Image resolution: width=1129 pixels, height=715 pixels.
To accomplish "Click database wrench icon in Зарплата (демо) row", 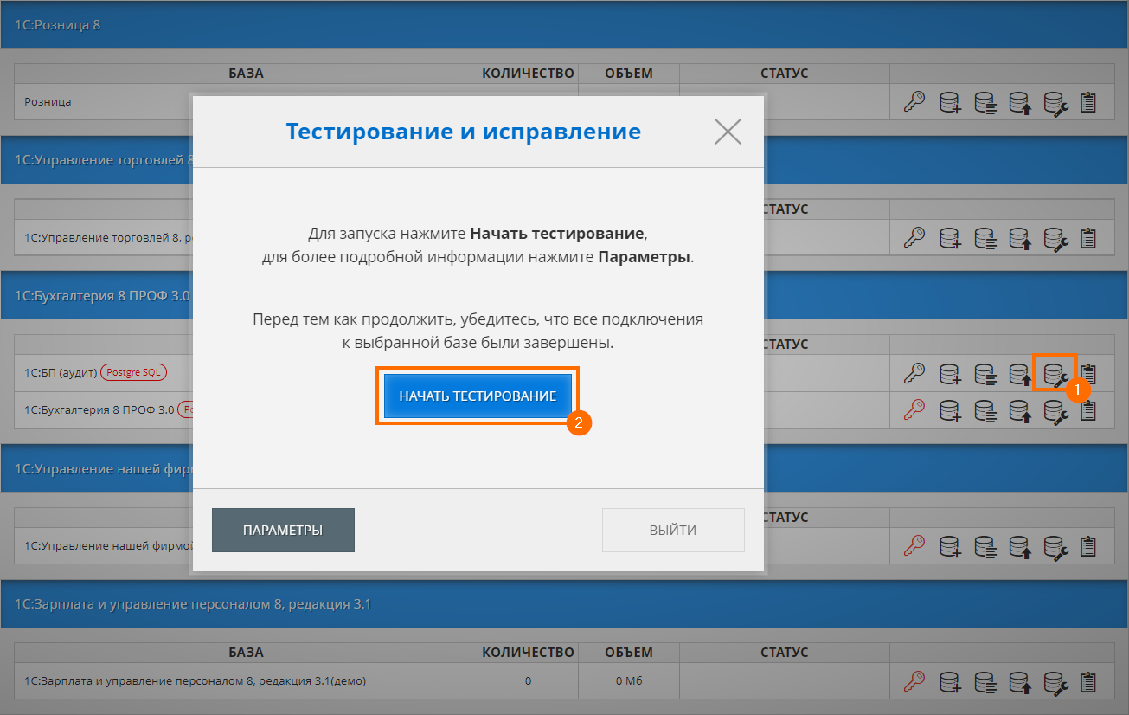I will [x=1055, y=681].
